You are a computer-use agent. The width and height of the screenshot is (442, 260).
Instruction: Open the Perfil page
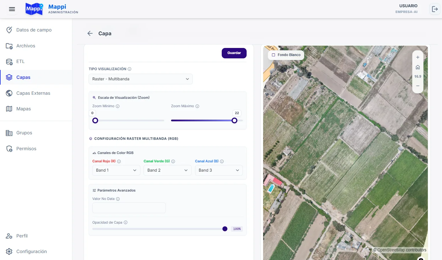point(36,236)
